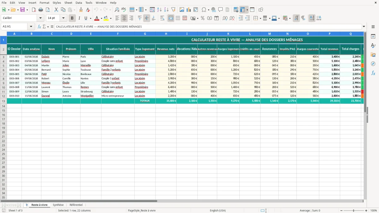This screenshot has width=379, height=213.
Task: Open the Data menu
Action: click(79, 3)
